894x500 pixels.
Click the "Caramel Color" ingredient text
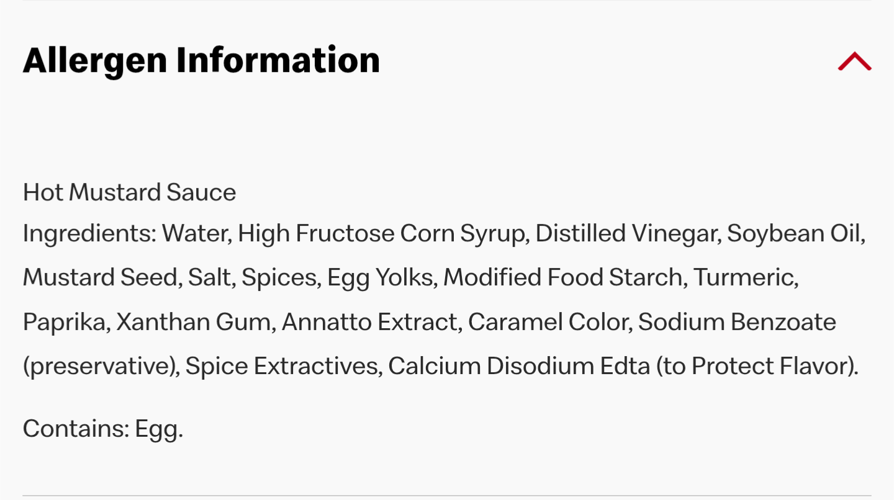[547, 322]
